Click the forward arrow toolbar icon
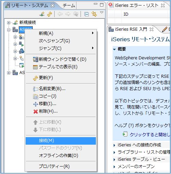 pos(68,14)
